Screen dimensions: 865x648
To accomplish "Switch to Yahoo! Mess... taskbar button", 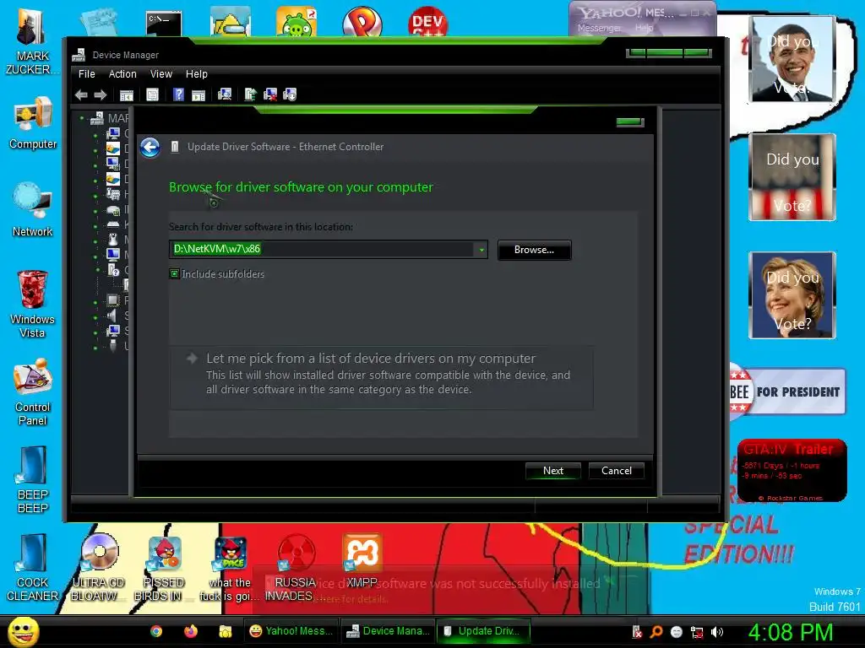I will pyautogui.click(x=291, y=631).
